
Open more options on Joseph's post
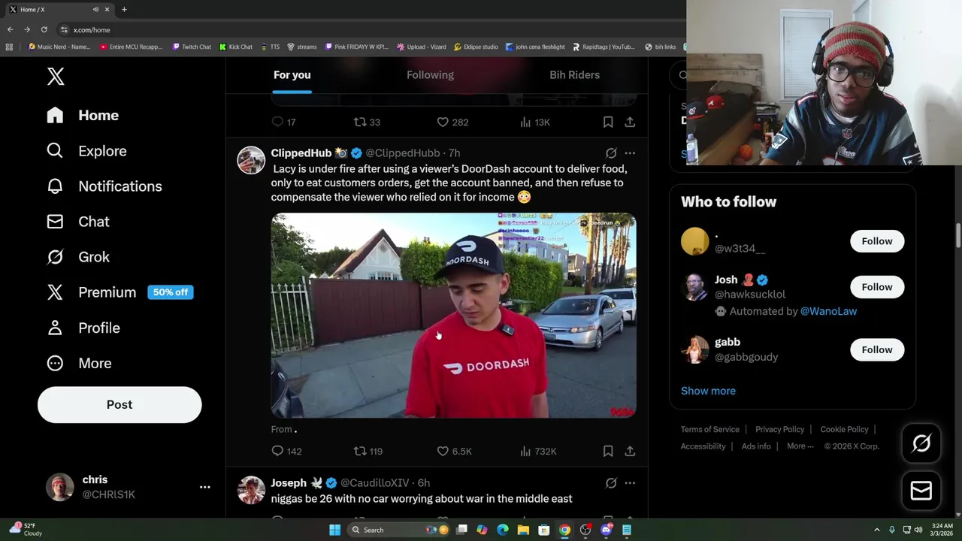(630, 482)
